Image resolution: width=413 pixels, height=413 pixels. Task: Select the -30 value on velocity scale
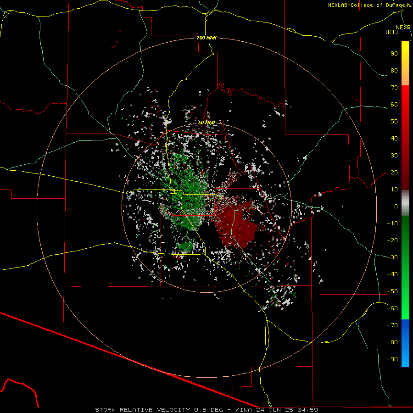(x=392, y=257)
